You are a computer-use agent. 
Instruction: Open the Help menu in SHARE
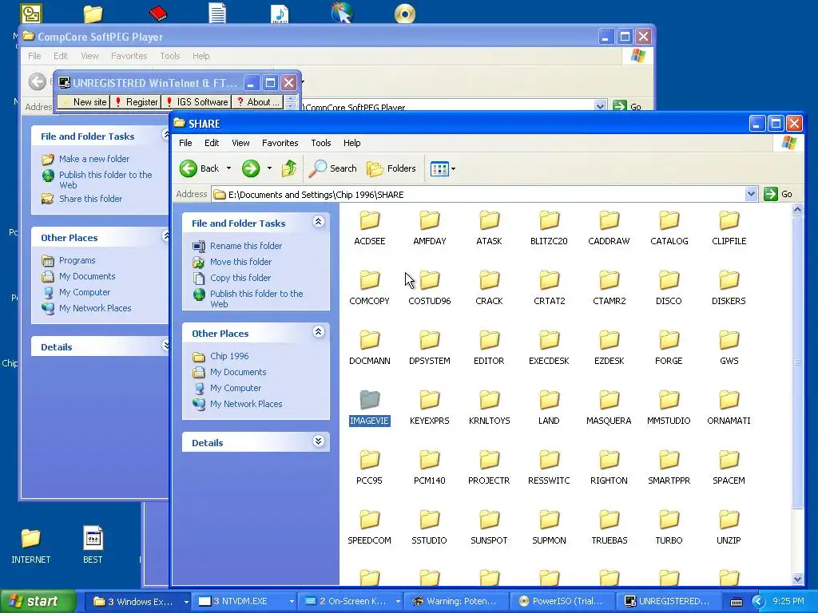(351, 143)
